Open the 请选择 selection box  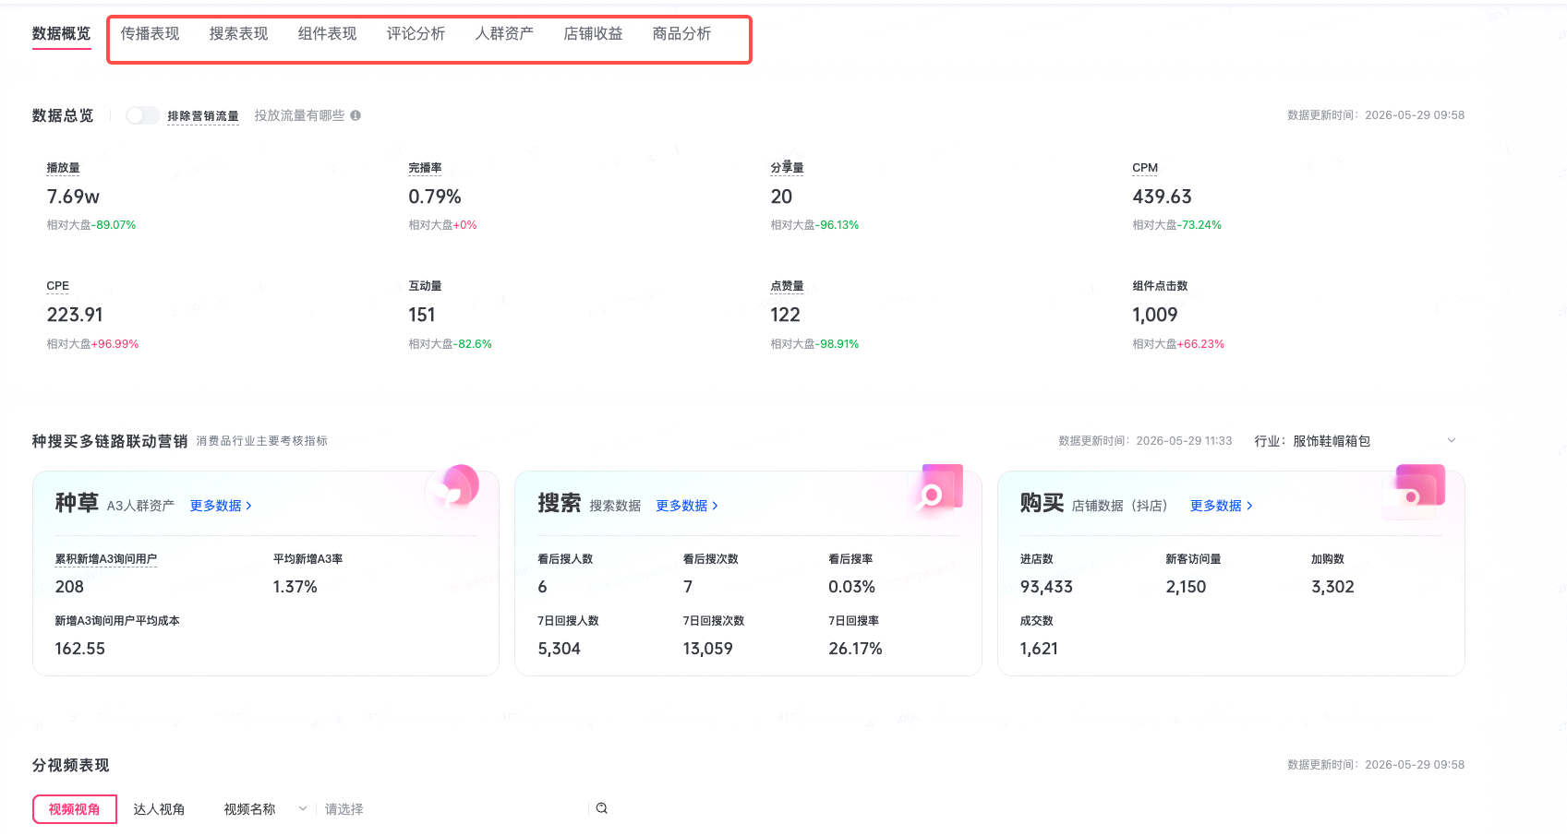point(452,809)
